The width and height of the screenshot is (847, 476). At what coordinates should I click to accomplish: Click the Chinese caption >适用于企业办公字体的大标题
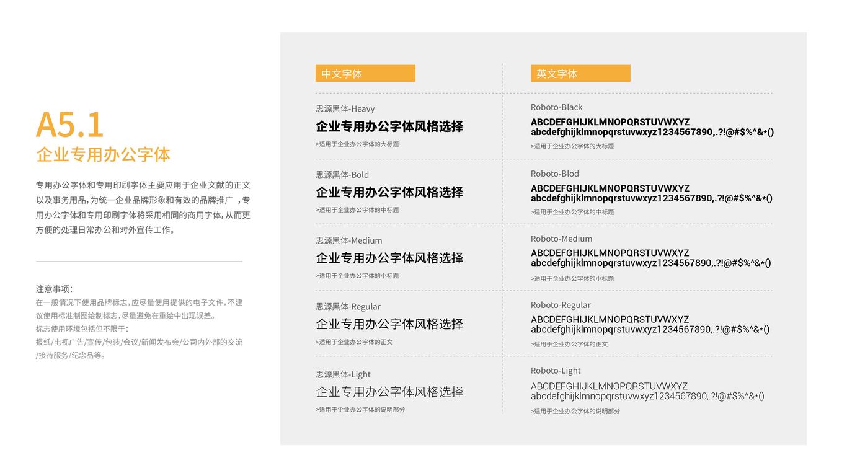pos(357,144)
